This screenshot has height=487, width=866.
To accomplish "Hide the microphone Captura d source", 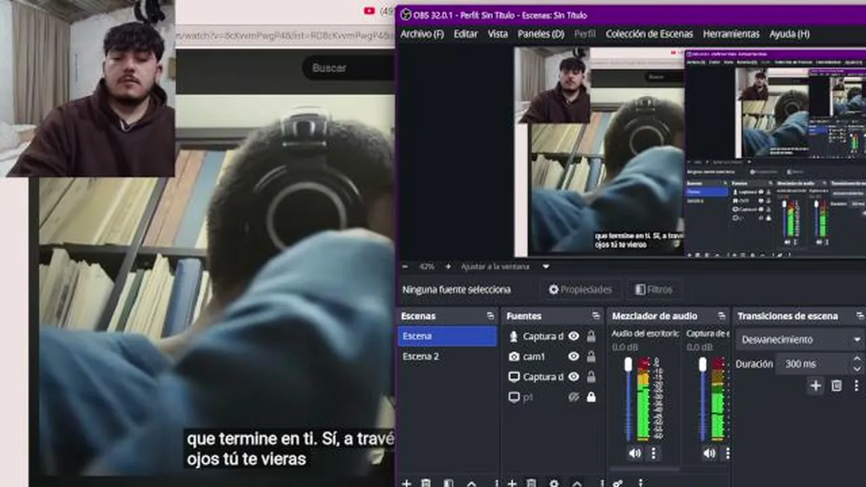I will (574, 336).
